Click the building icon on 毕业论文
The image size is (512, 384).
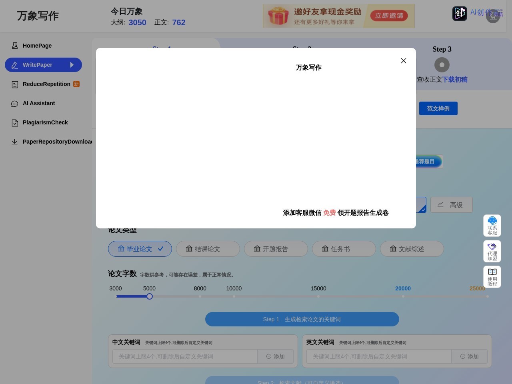click(x=121, y=249)
